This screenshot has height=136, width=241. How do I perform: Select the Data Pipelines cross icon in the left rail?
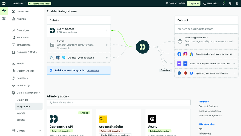click(x=4, y=19)
